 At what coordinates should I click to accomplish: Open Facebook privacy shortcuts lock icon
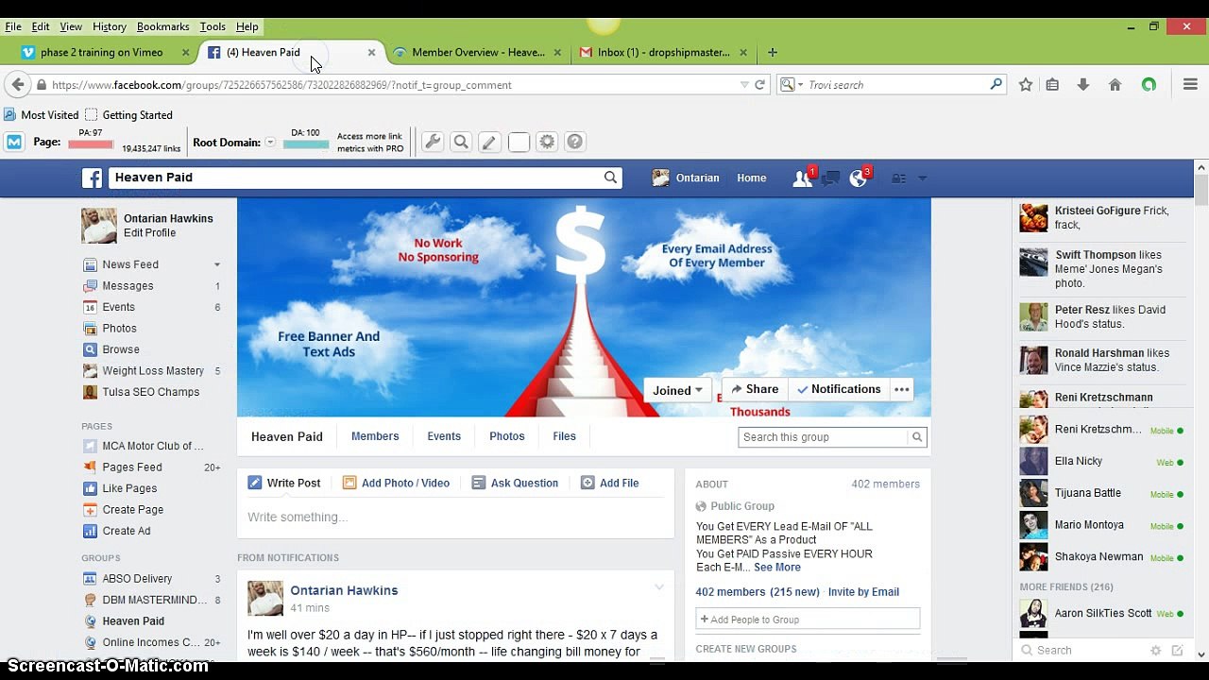pyautogui.click(x=899, y=178)
